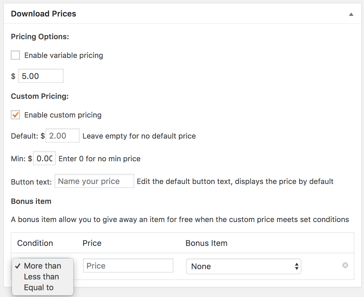Enable variable pricing checkbox
The image size is (364, 297).
pos(15,55)
